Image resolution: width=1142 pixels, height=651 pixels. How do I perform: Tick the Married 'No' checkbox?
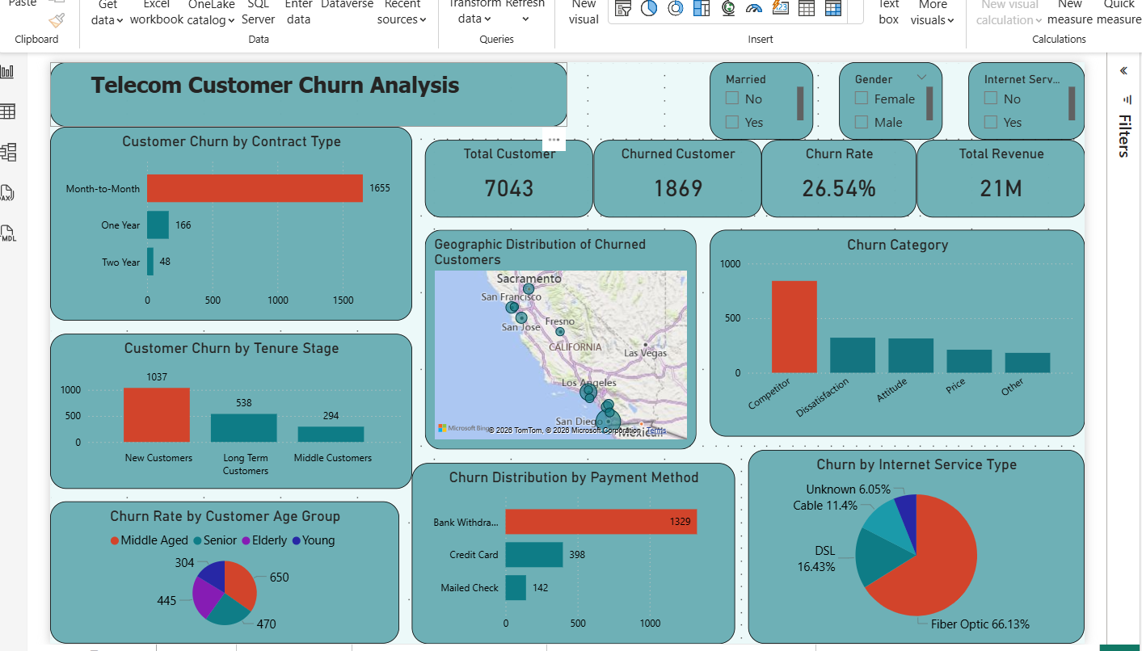(x=732, y=99)
